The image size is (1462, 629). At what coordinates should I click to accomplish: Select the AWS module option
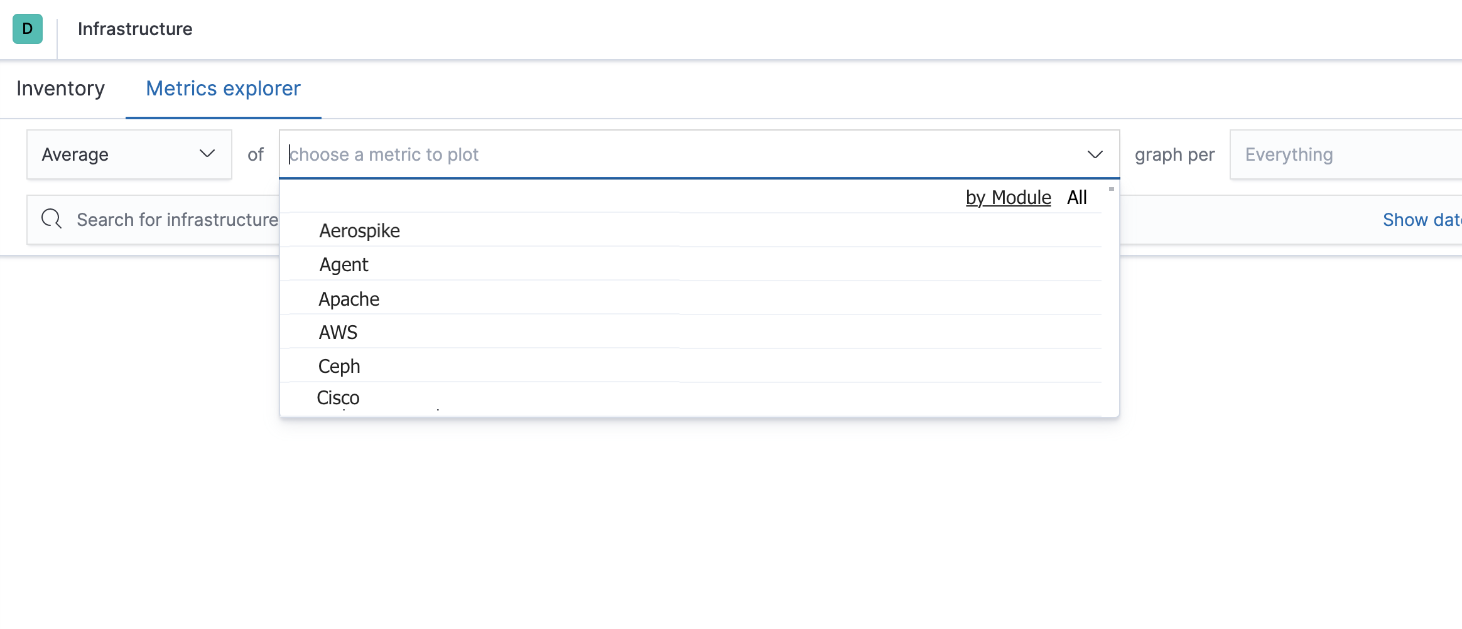click(338, 332)
